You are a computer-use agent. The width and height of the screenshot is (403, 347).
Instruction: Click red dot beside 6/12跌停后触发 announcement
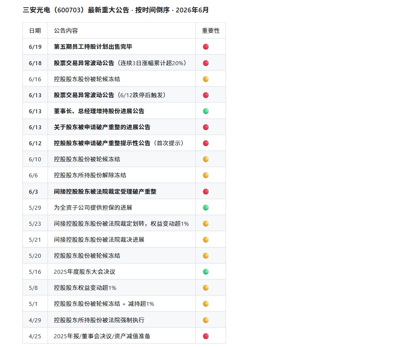(x=206, y=95)
